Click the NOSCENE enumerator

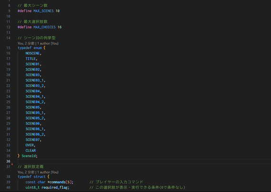(32, 53)
